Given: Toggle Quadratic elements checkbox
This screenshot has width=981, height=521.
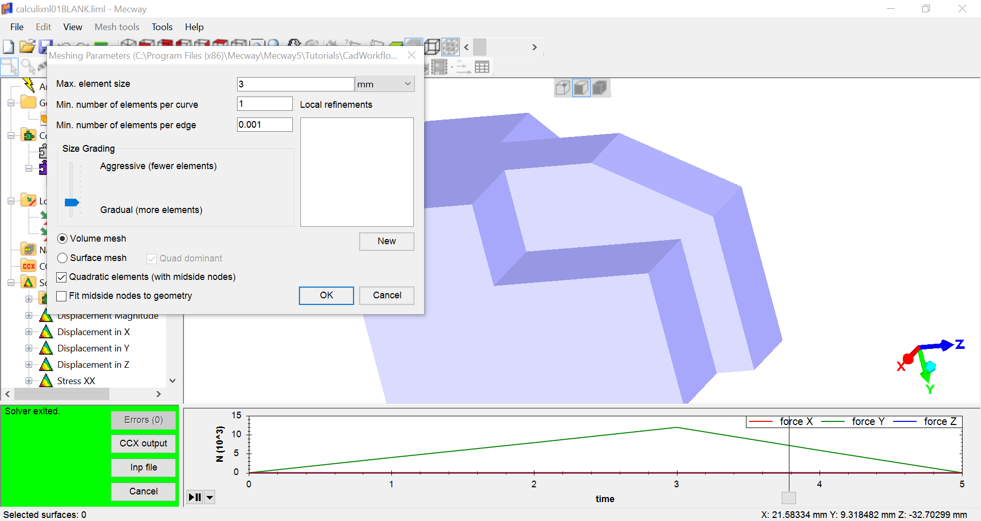Looking at the screenshot, I should [x=61, y=277].
